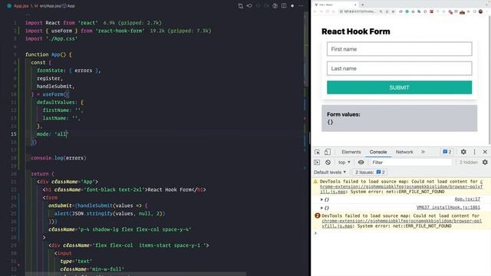
Task: Click the '2 Issues' button
Action: coord(370,172)
